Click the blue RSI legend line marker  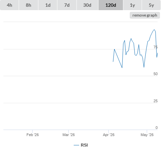coord(76,145)
